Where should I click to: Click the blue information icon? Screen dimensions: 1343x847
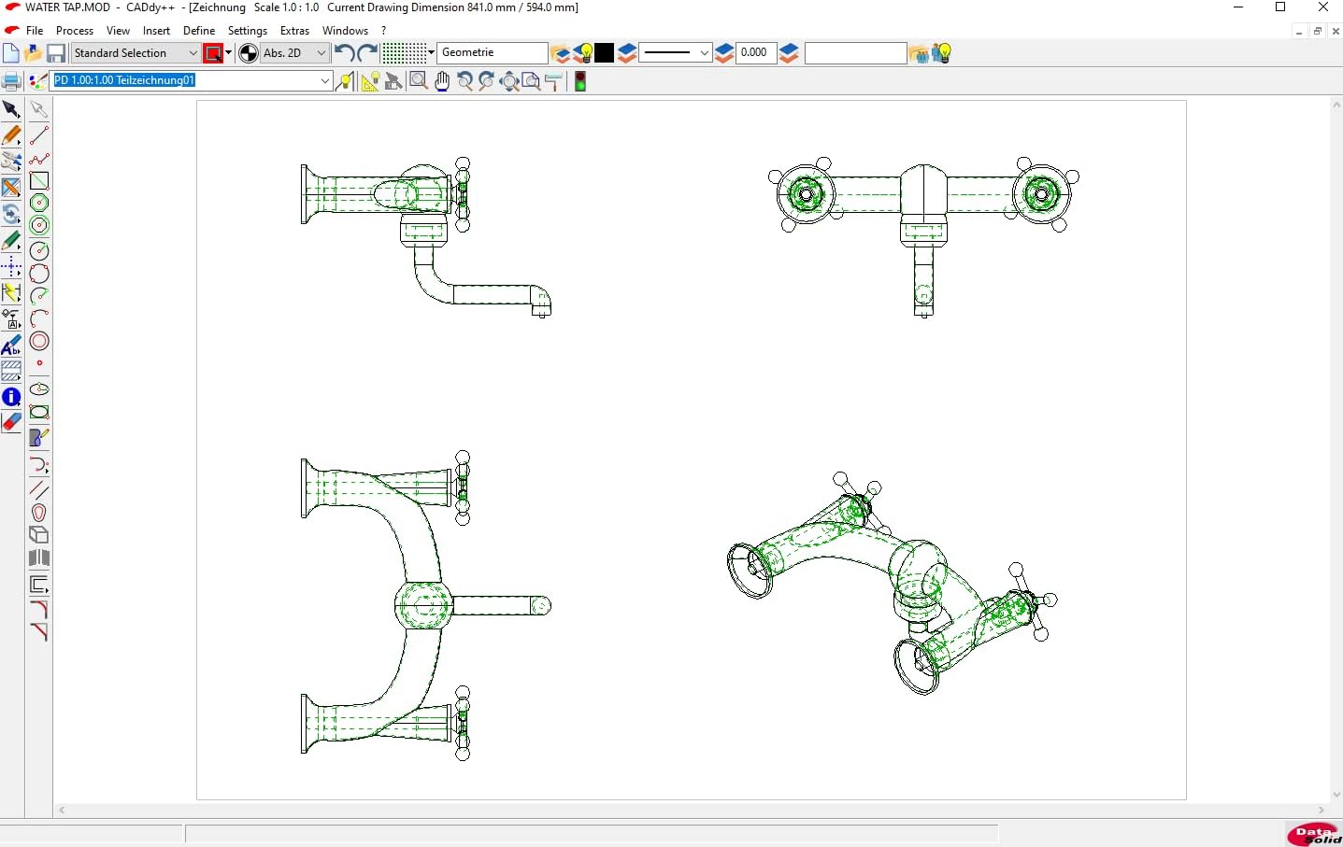tap(11, 397)
